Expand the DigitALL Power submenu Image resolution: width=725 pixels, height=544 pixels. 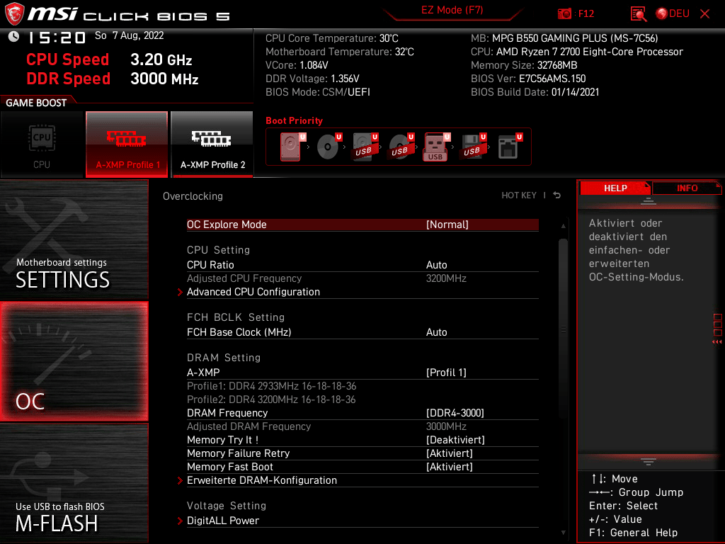pos(223,520)
